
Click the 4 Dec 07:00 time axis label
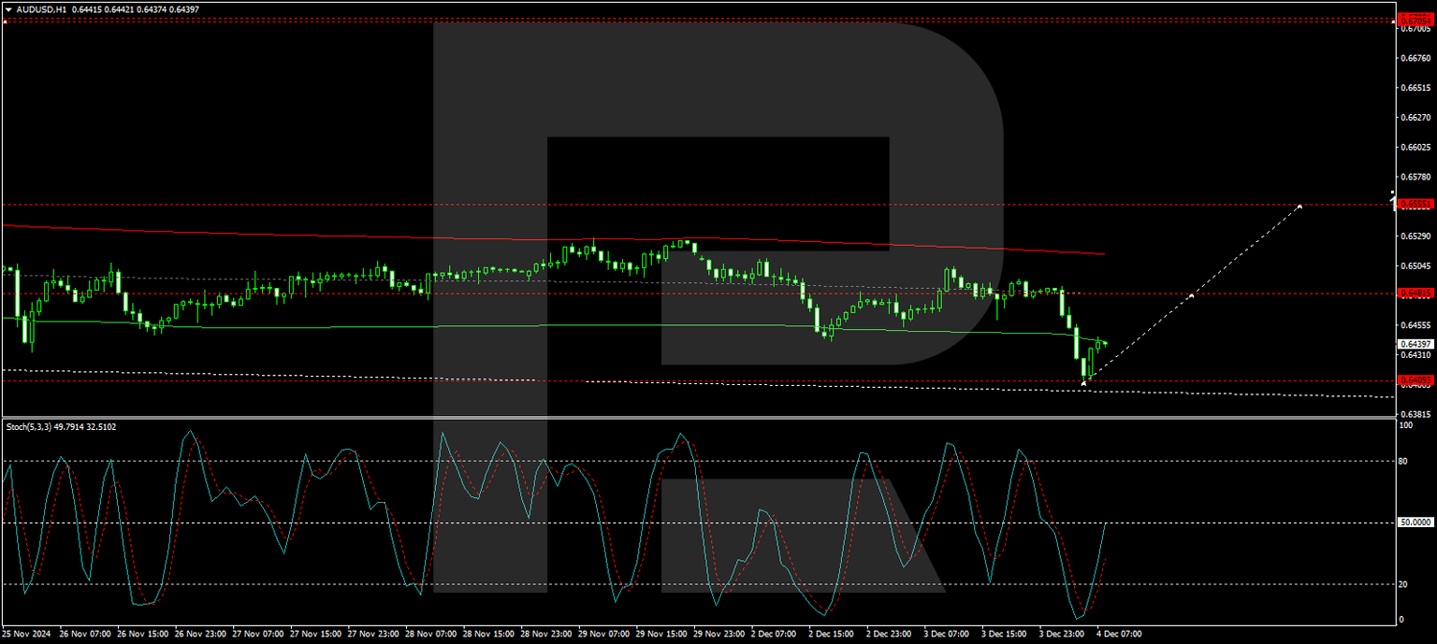tap(1119, 634)
